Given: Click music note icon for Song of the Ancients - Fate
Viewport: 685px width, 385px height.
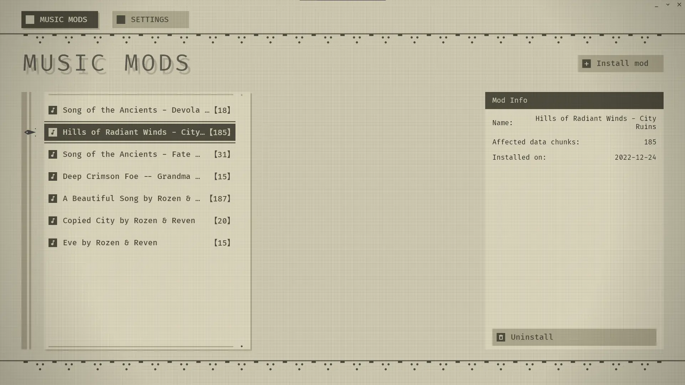Looking at the screenshot, I should coord(53,154).
